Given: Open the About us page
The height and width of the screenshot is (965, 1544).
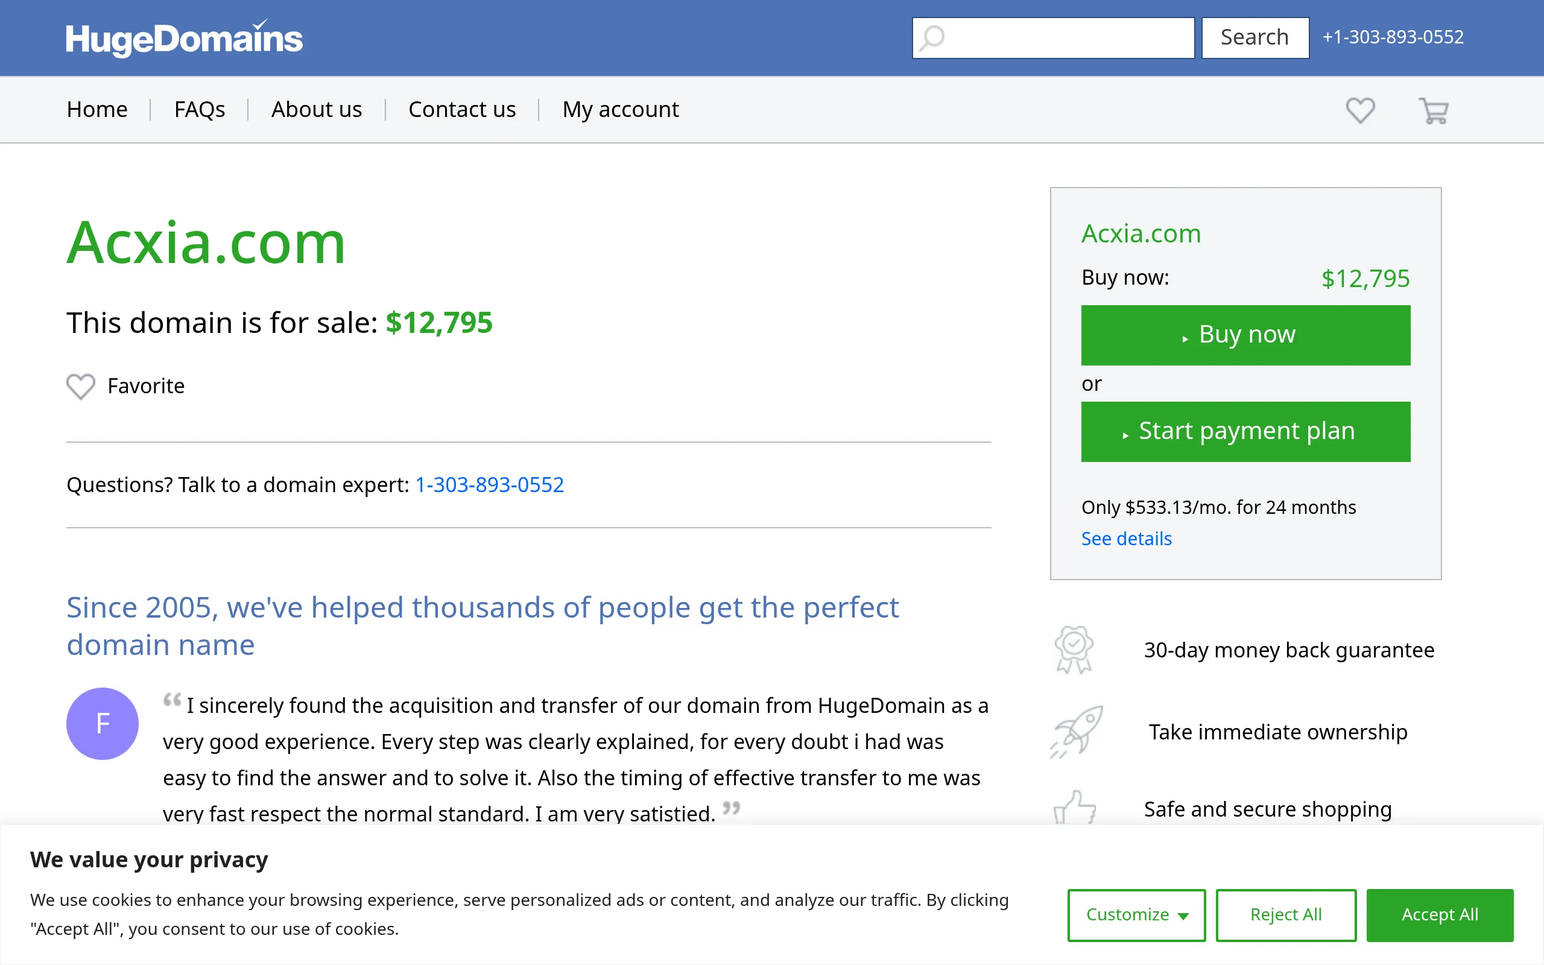Looking at the screenshot, I should (x=317, y=110).
